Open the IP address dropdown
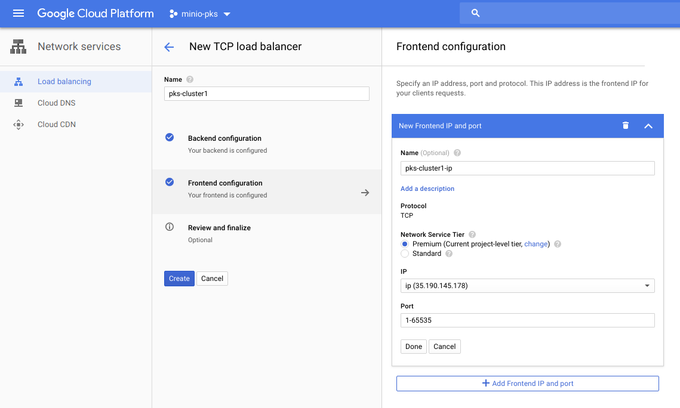 [x=527, y=286]
